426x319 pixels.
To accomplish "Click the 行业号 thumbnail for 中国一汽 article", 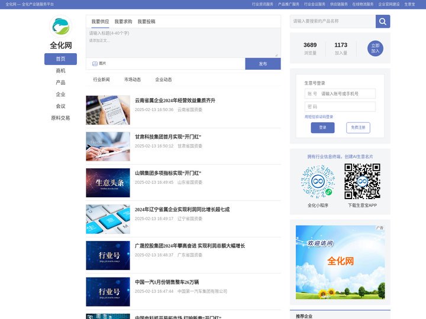I will click(x=108, y=292).
